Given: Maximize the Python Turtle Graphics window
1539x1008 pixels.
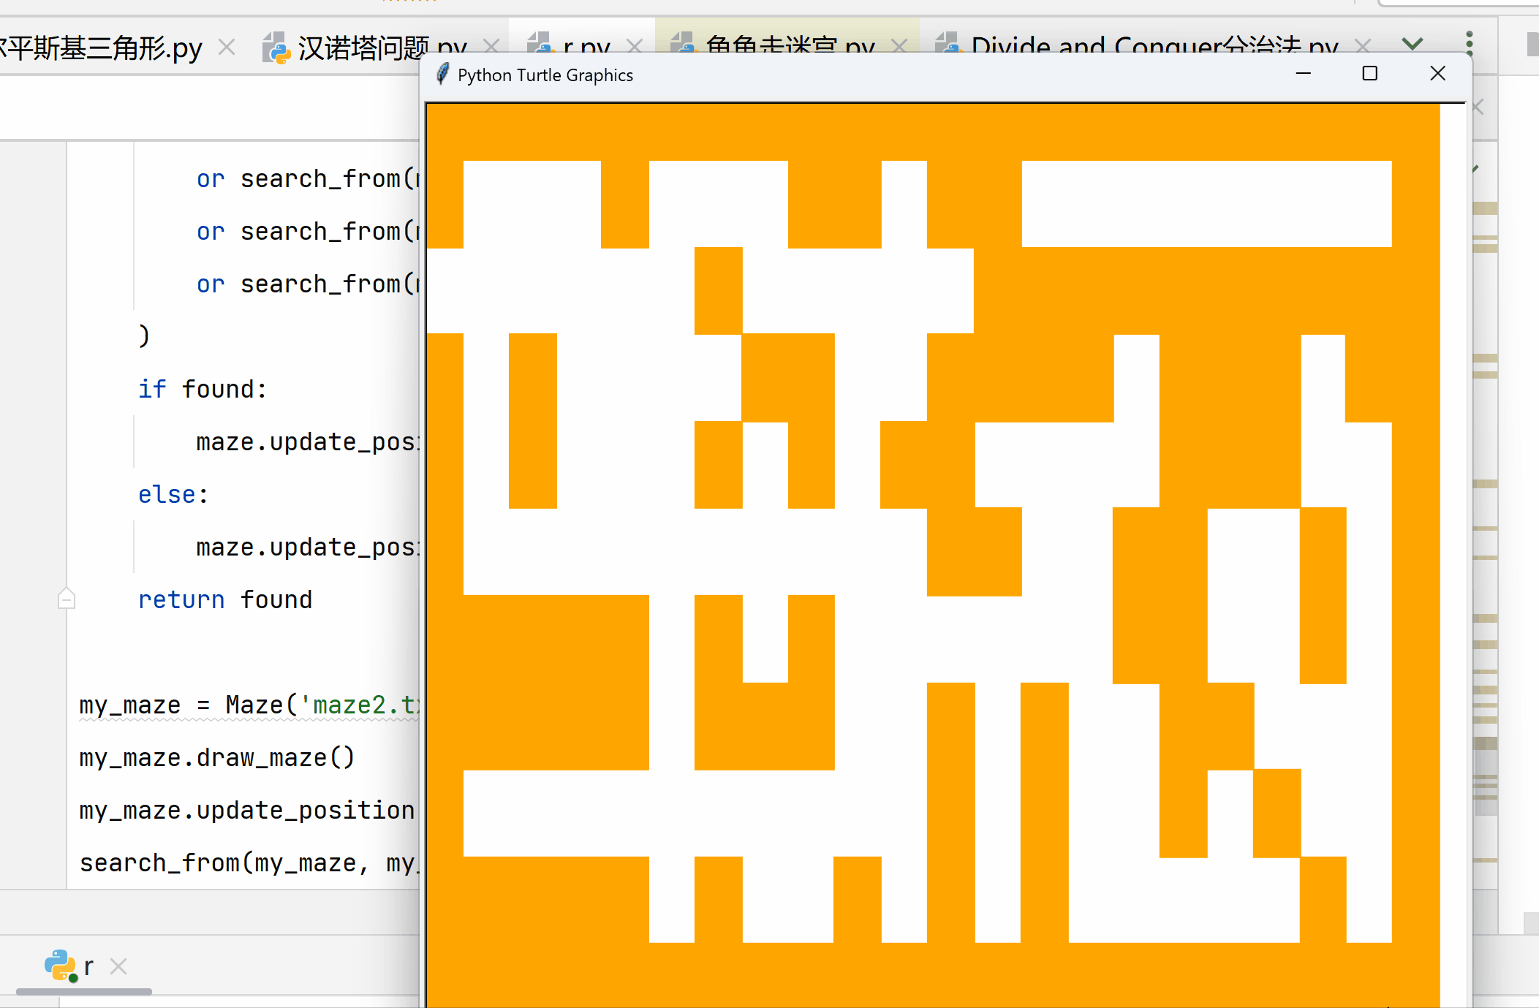Looking at the screenshot, I should [1369, 74].
